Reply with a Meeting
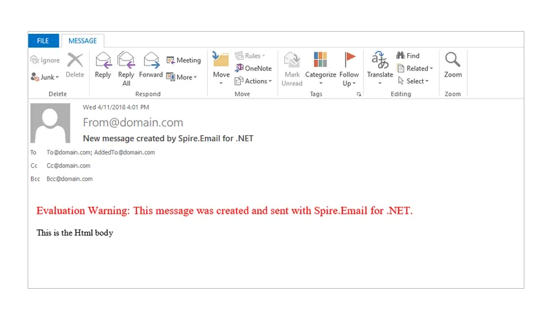Image resolution: width=552 pixels, height=317 pixels. 184,60
